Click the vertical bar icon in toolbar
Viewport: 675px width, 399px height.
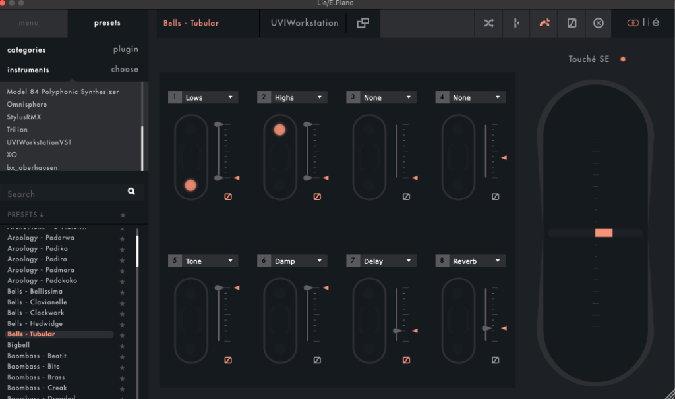pos(516,23)
